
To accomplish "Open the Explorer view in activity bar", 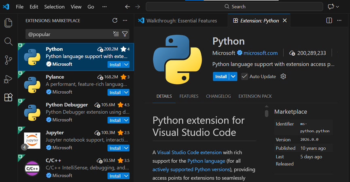I will [x=8, y=23].
